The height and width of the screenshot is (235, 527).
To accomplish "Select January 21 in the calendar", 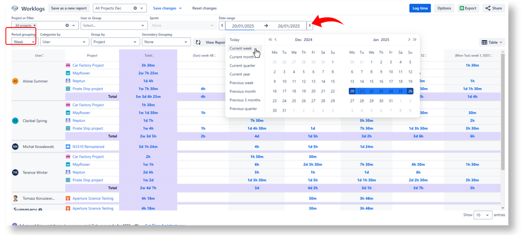I will click(x=362, y=91).
